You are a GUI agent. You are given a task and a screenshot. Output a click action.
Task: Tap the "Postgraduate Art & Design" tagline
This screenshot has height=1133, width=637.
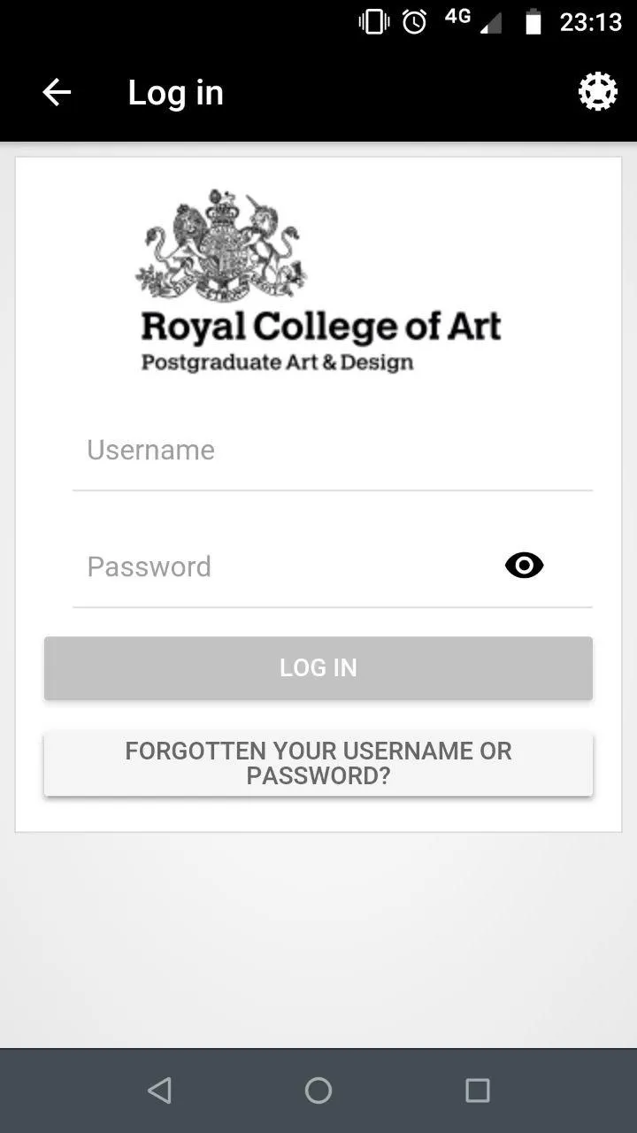[277, 363]
